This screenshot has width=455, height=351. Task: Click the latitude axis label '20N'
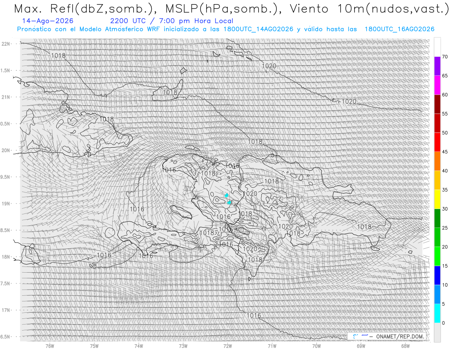click(6, 150)
